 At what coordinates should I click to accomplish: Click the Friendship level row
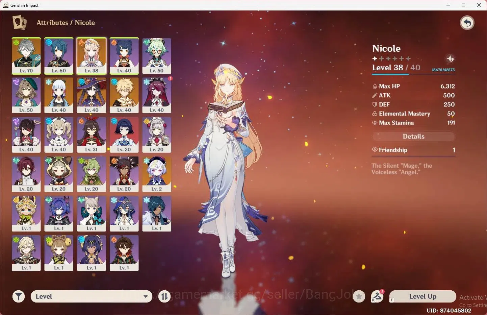tap(413, 150)
